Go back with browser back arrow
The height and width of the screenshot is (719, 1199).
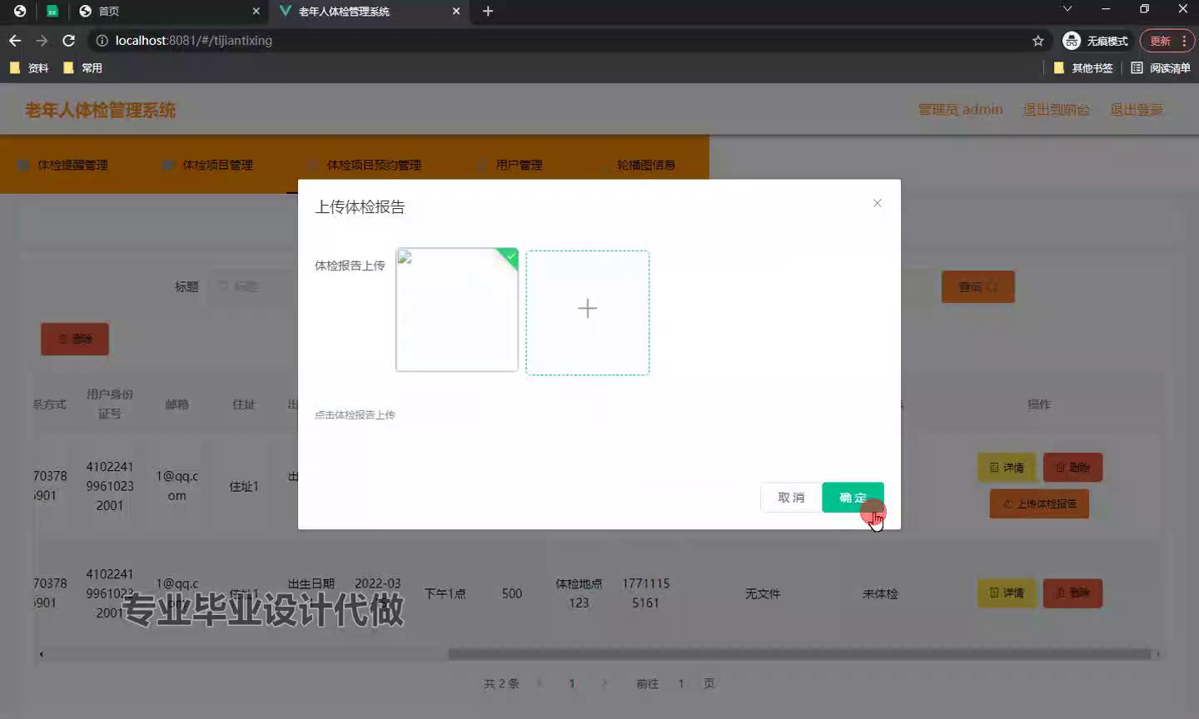(x=15, y=41)
